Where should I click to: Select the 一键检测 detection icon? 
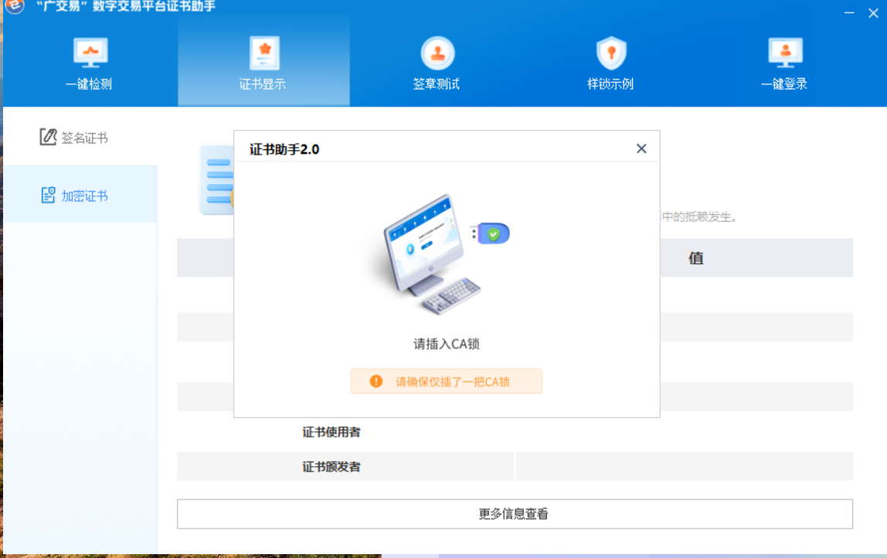[90, 51]
